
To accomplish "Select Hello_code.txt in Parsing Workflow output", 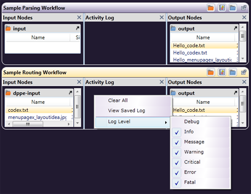I will click(x=204, y=46).
